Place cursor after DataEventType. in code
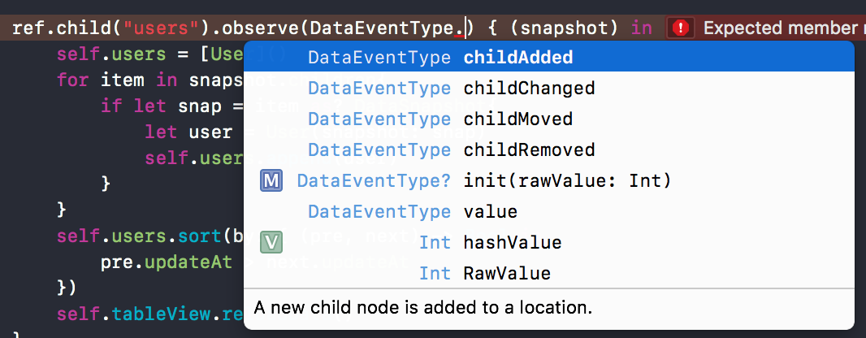The width and height of the screenshot is (866, 338). [465, 28]
